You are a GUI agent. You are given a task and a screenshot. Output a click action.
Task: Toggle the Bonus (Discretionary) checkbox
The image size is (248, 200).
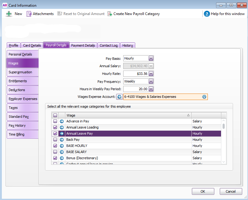(55, 158)
